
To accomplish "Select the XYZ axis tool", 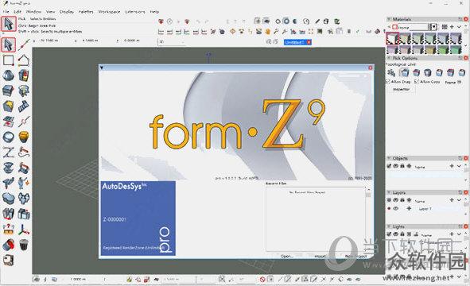I will [24, 230].
